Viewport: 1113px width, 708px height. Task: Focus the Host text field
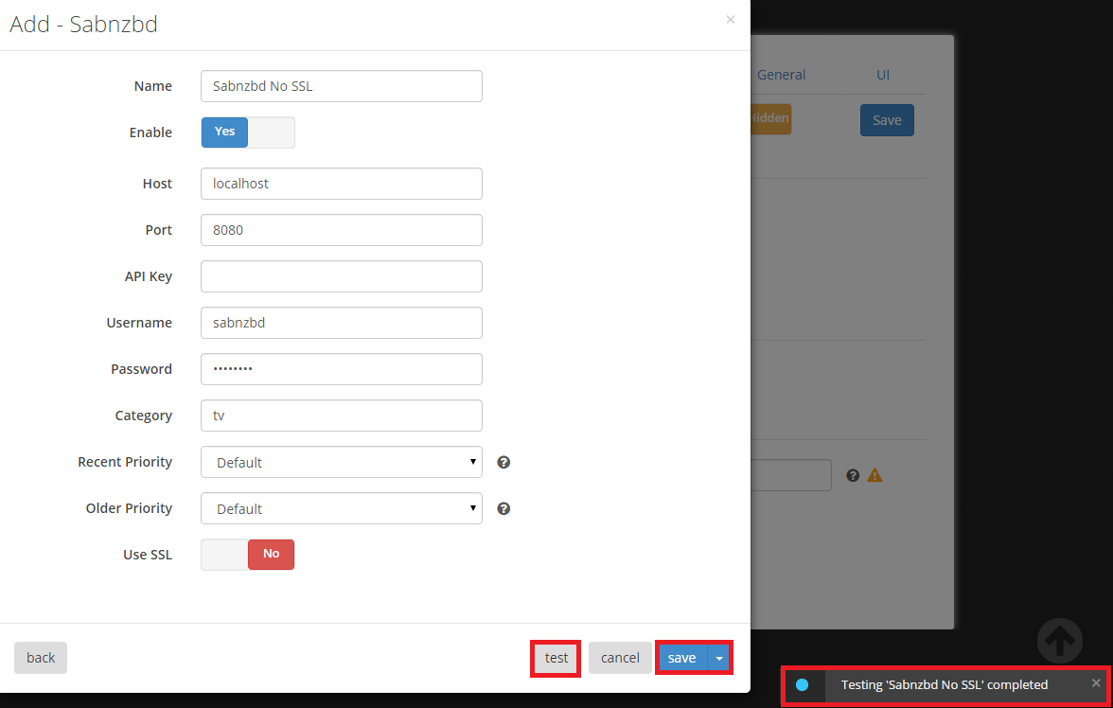(x=341, y=184)
